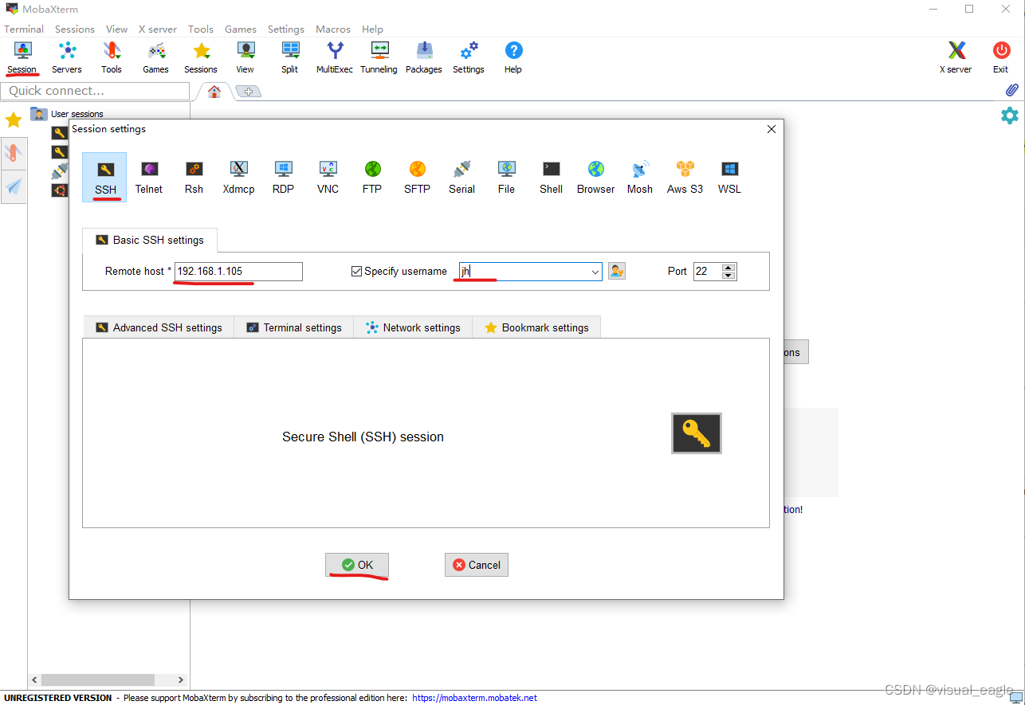Select the home tab
The image size is (1025, 705).
point(214,92)
